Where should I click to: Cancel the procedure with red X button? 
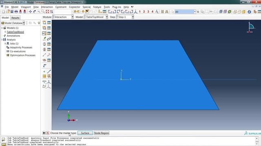[48, 133]
